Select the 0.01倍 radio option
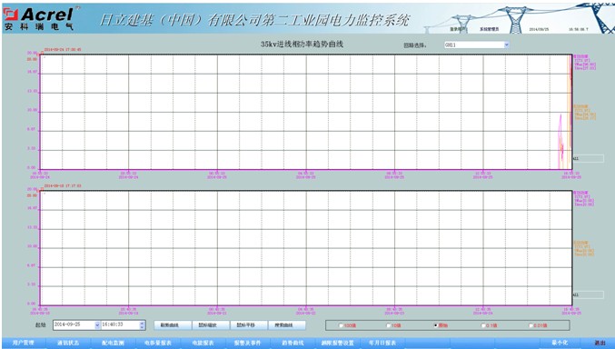The image size is (615, 349). tap(531, 325)
